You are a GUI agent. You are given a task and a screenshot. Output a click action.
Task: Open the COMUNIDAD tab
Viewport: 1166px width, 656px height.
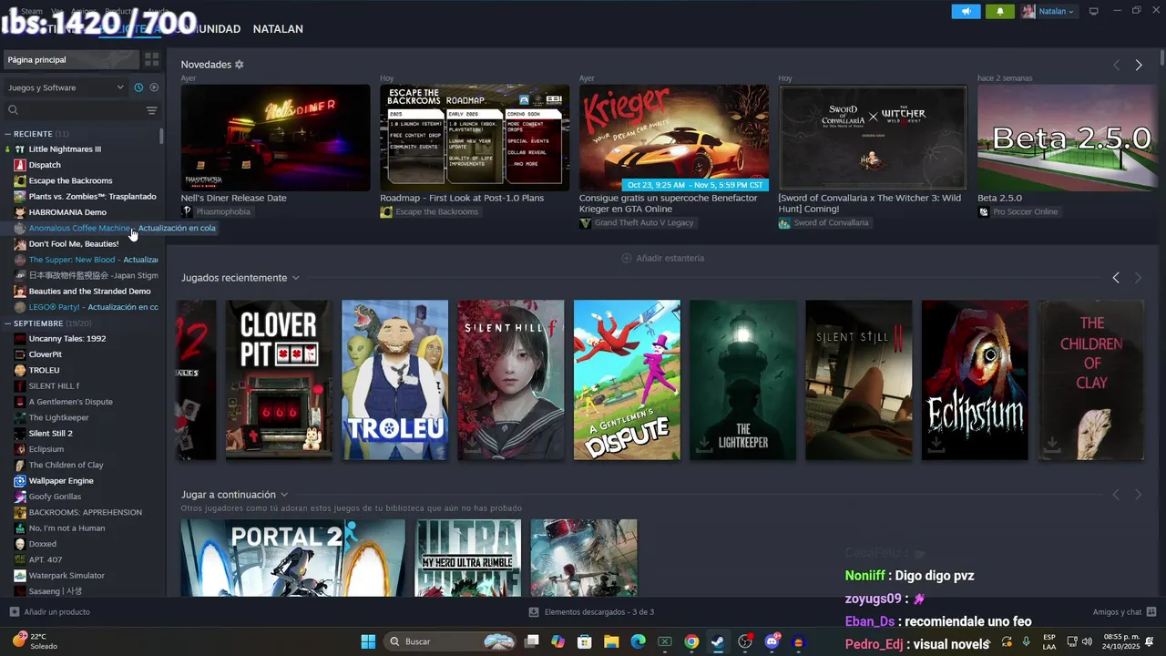click(x=209, y=29)
